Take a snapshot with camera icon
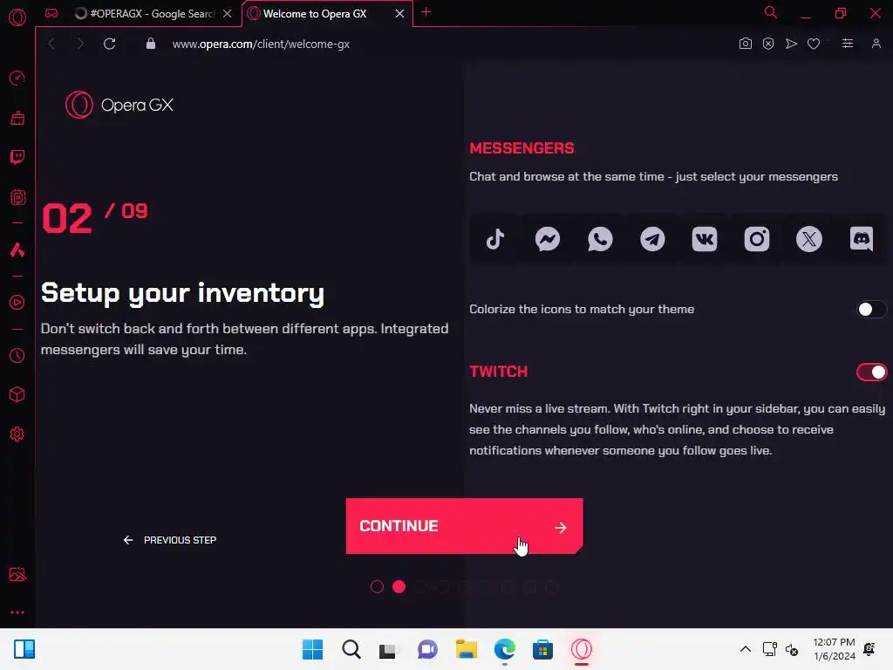 coord(746,44)
